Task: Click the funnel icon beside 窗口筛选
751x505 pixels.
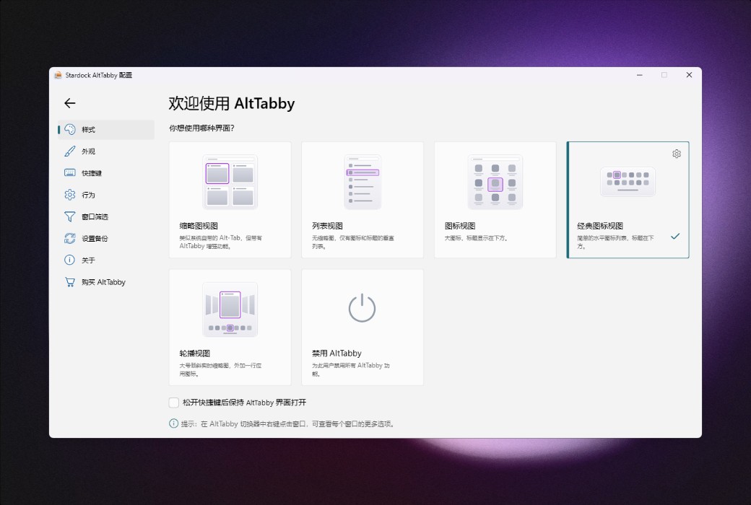Action: coord(70,217)
